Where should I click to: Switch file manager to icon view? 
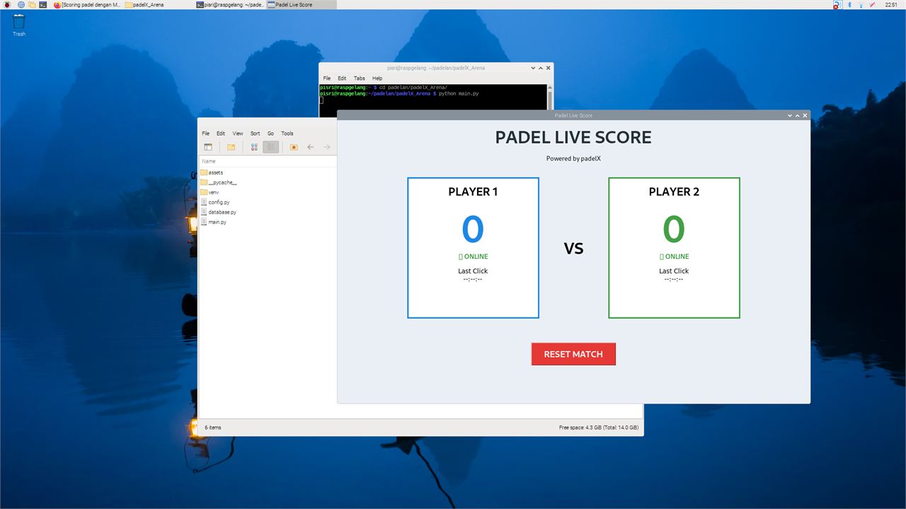coord(254,147)
